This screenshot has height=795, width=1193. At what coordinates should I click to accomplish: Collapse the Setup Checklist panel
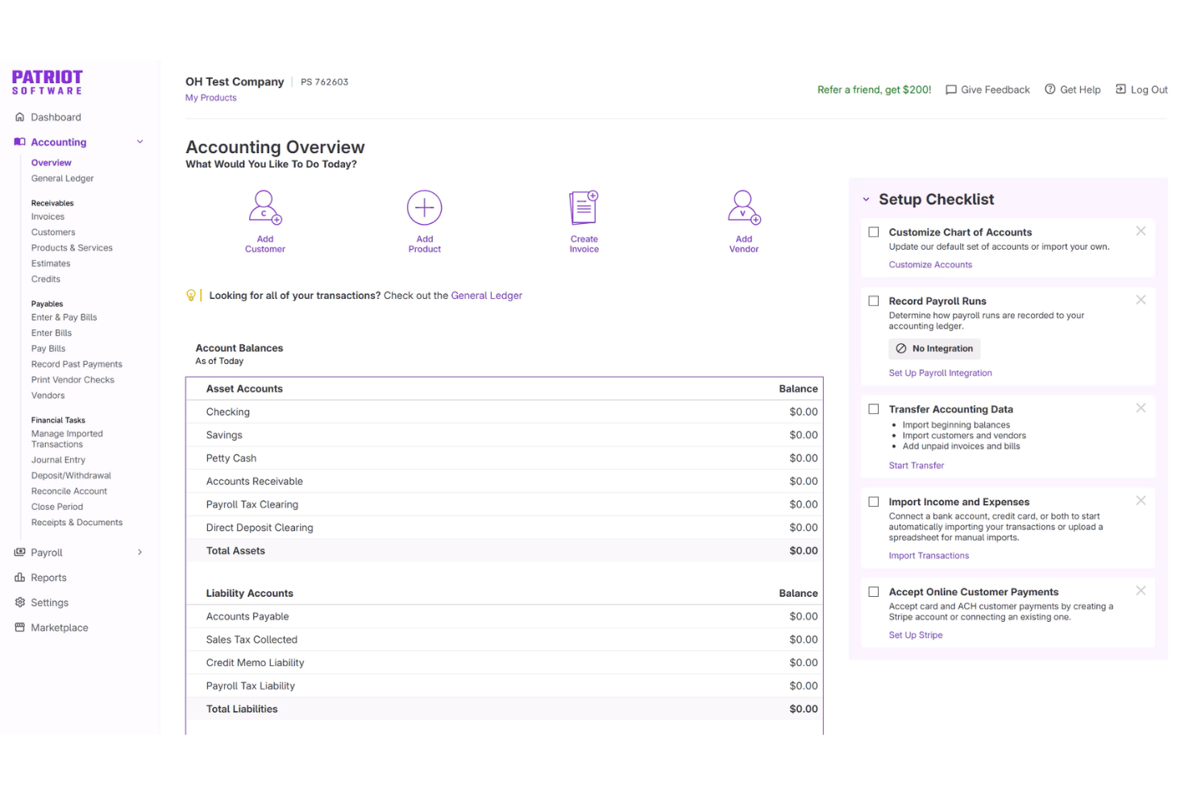tap(867, 199)
